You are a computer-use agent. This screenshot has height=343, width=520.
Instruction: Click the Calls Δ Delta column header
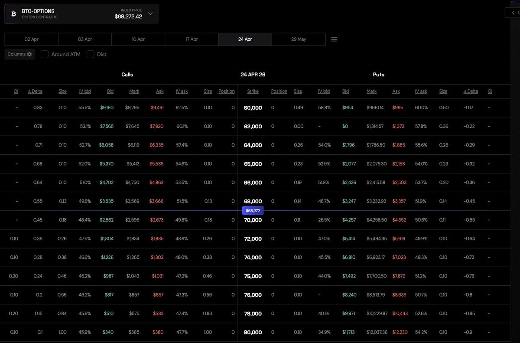coord(36,91)
